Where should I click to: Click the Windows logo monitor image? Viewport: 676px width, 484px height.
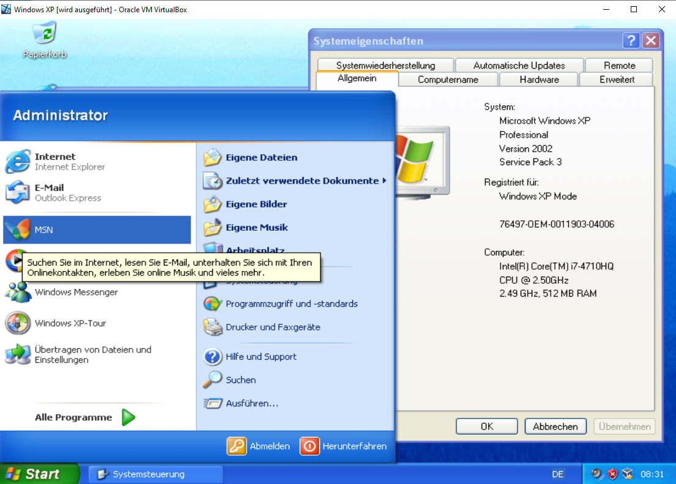pos(423,163)
